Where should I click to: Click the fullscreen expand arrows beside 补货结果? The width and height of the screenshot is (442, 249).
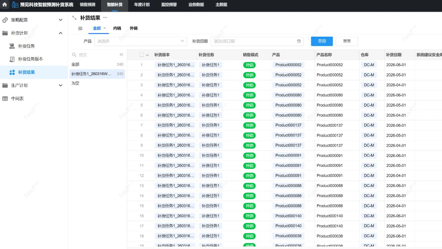point(74,18)
